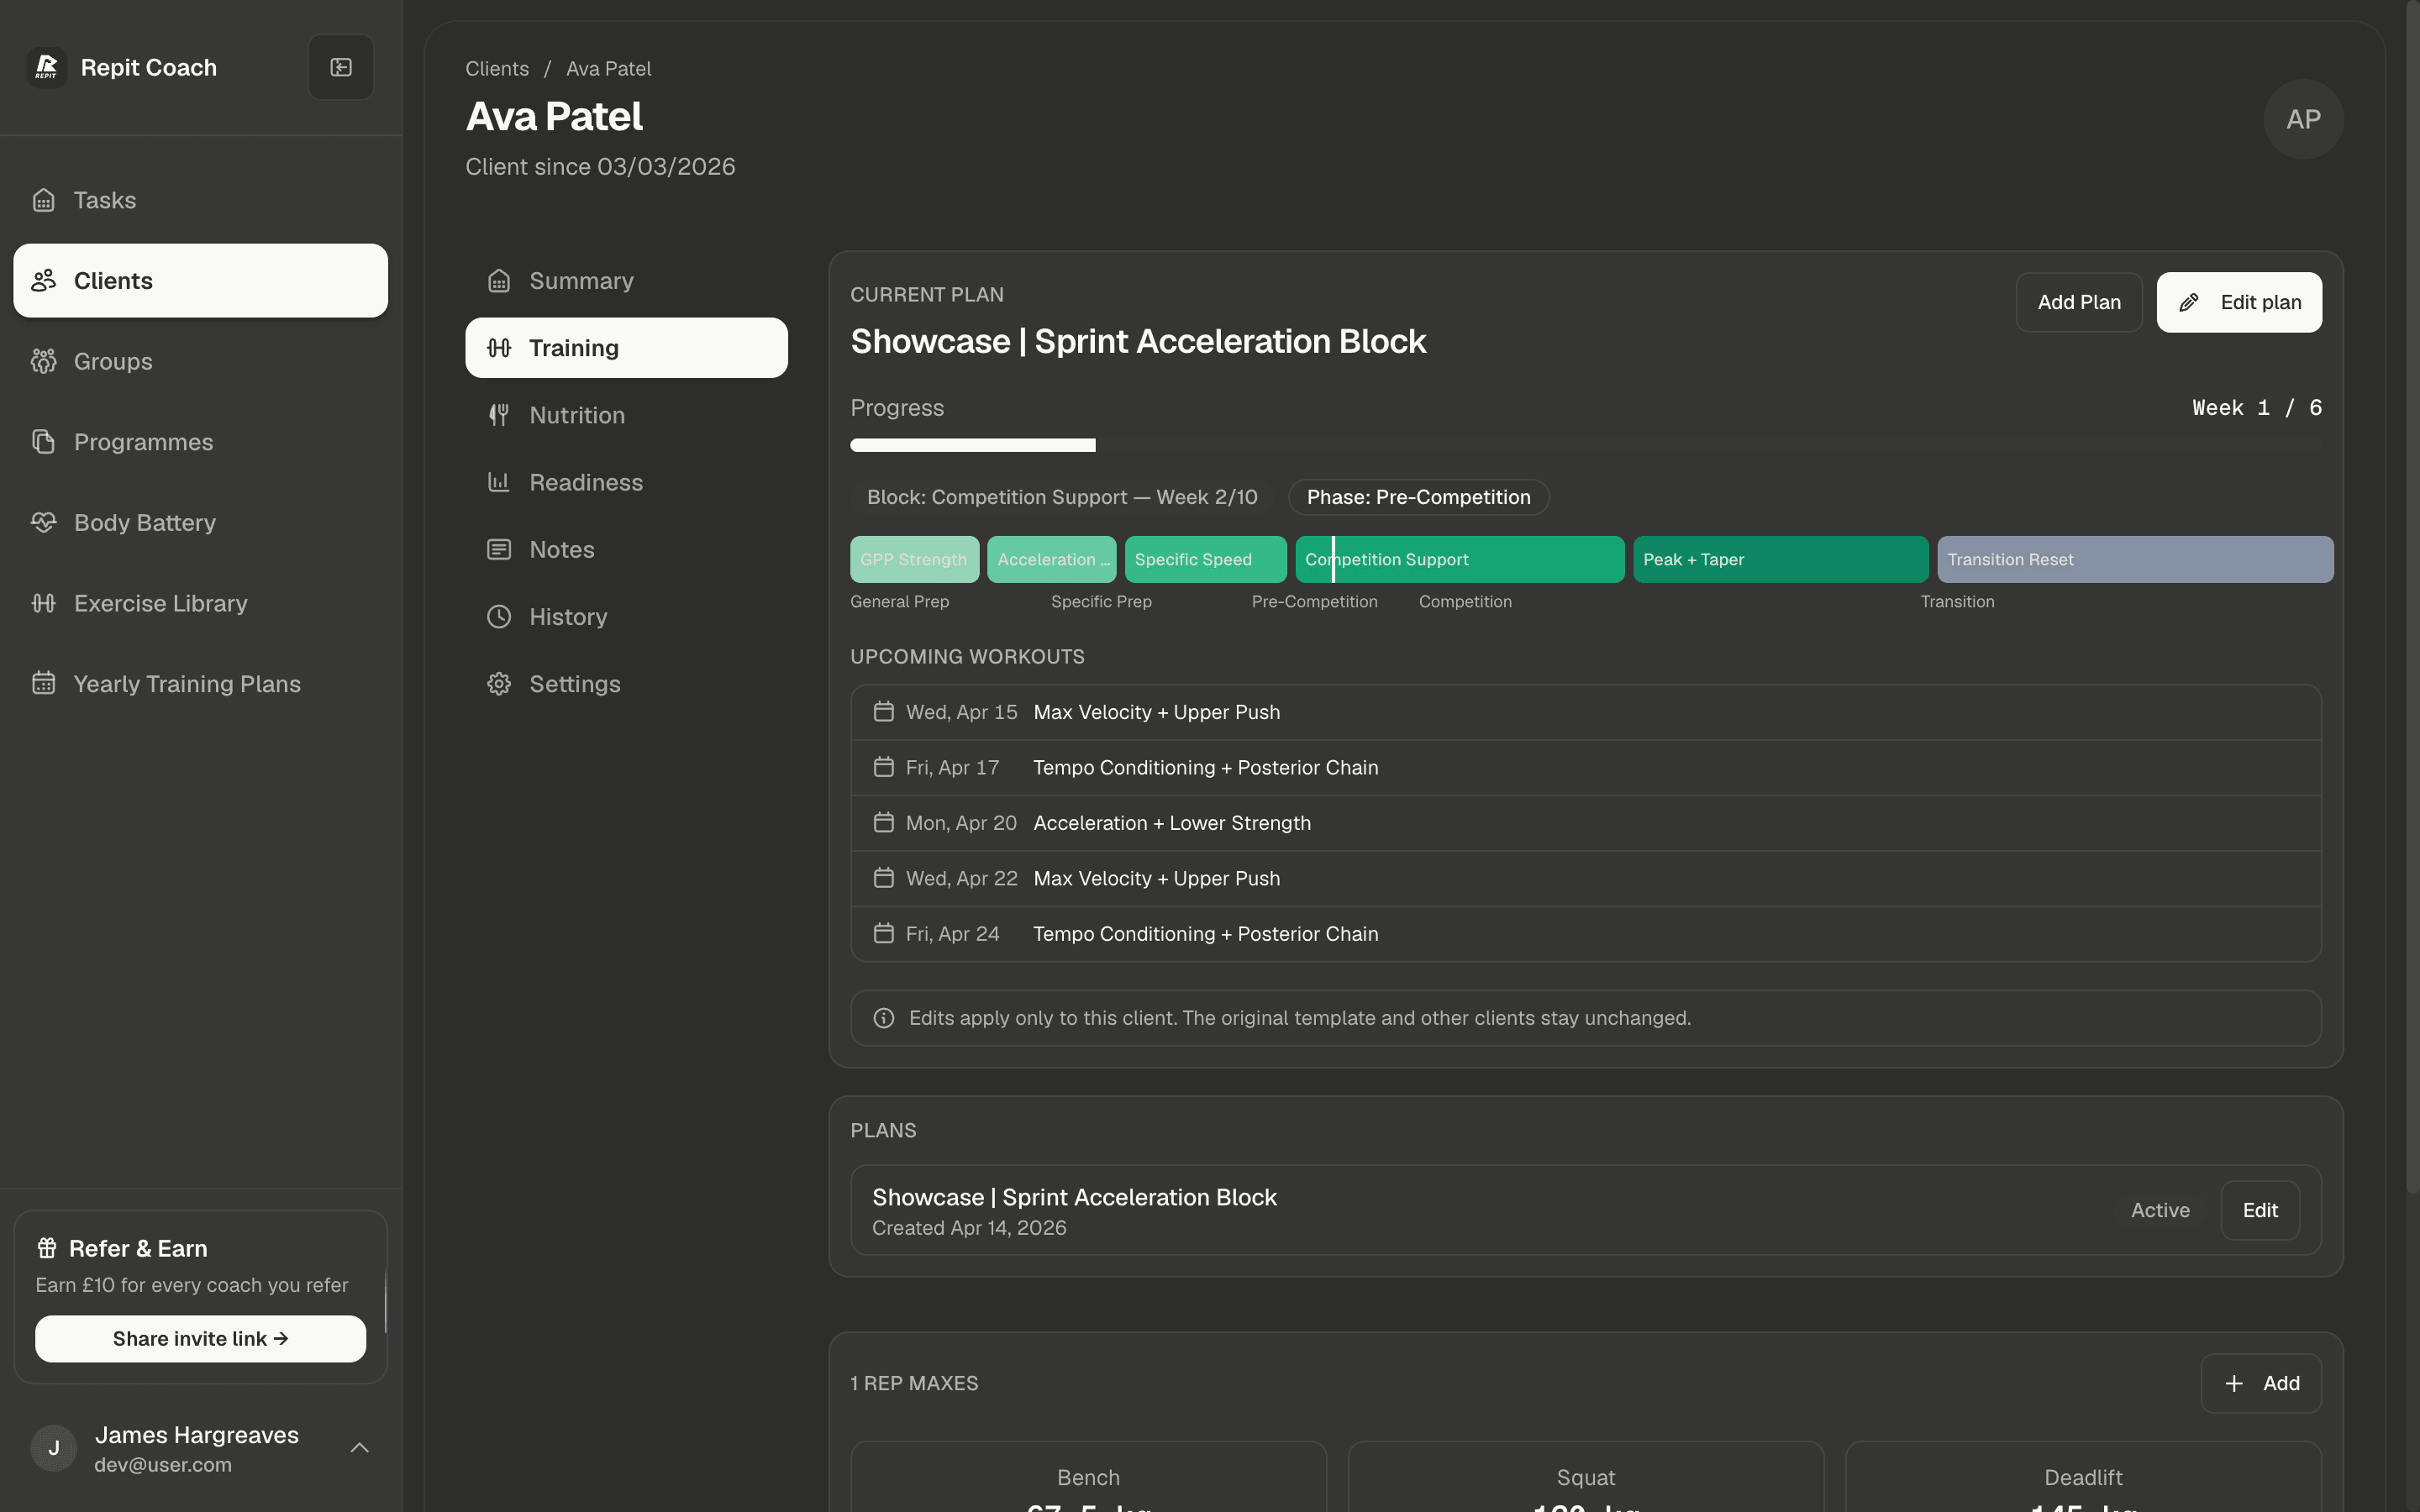The height and width of the screenshot is (1512, 2420).
Task: Open client Settings tab
Action: [x=626, y=684]
